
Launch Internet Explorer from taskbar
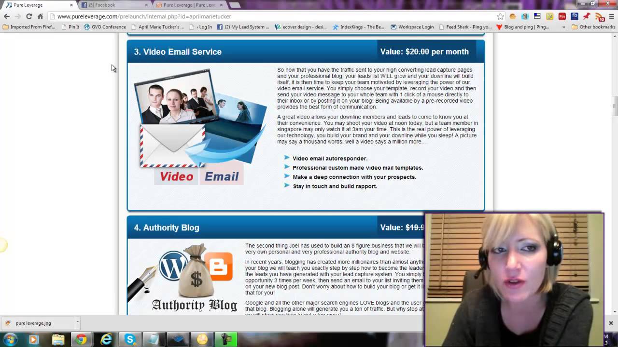pyautogui.click(x=106, y=340)
